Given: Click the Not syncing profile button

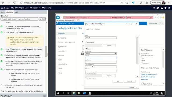Looking at the screenshot, I should pyautogui.click(x=158, y=3).
